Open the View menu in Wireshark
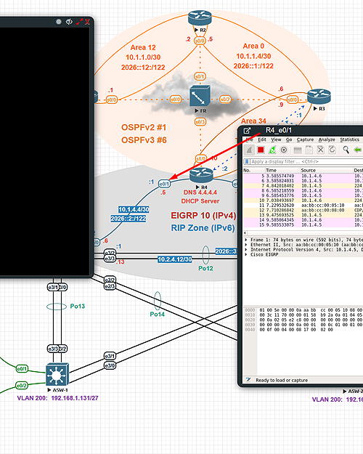363x454 pixels. click(x=276, y=139)
